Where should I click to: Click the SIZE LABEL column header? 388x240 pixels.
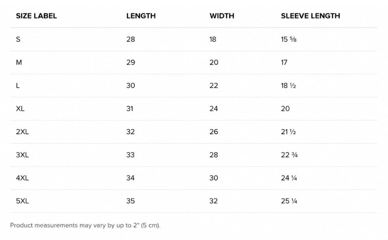[x=36, y=16]
